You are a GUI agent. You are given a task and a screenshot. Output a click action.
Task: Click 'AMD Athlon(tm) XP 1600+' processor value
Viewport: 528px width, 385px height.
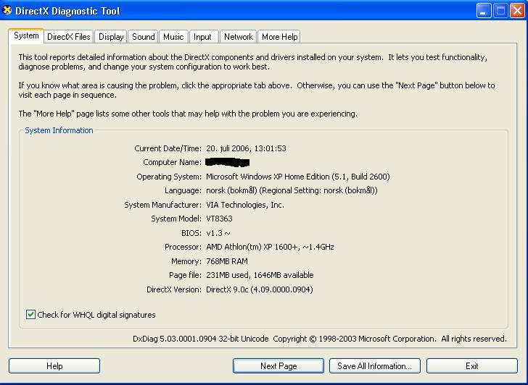click(252, 247)
